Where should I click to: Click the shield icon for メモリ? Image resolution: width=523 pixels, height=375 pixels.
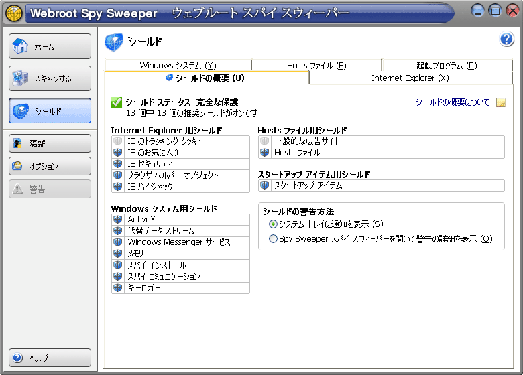tap(117, 253)
